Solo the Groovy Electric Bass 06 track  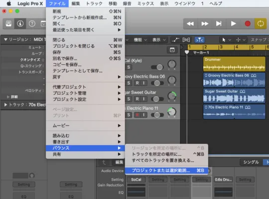[x=129, y=83]
